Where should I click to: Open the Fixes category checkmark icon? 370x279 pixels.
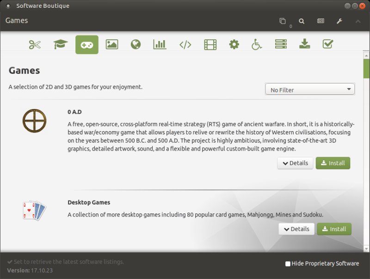pos(328,44)
